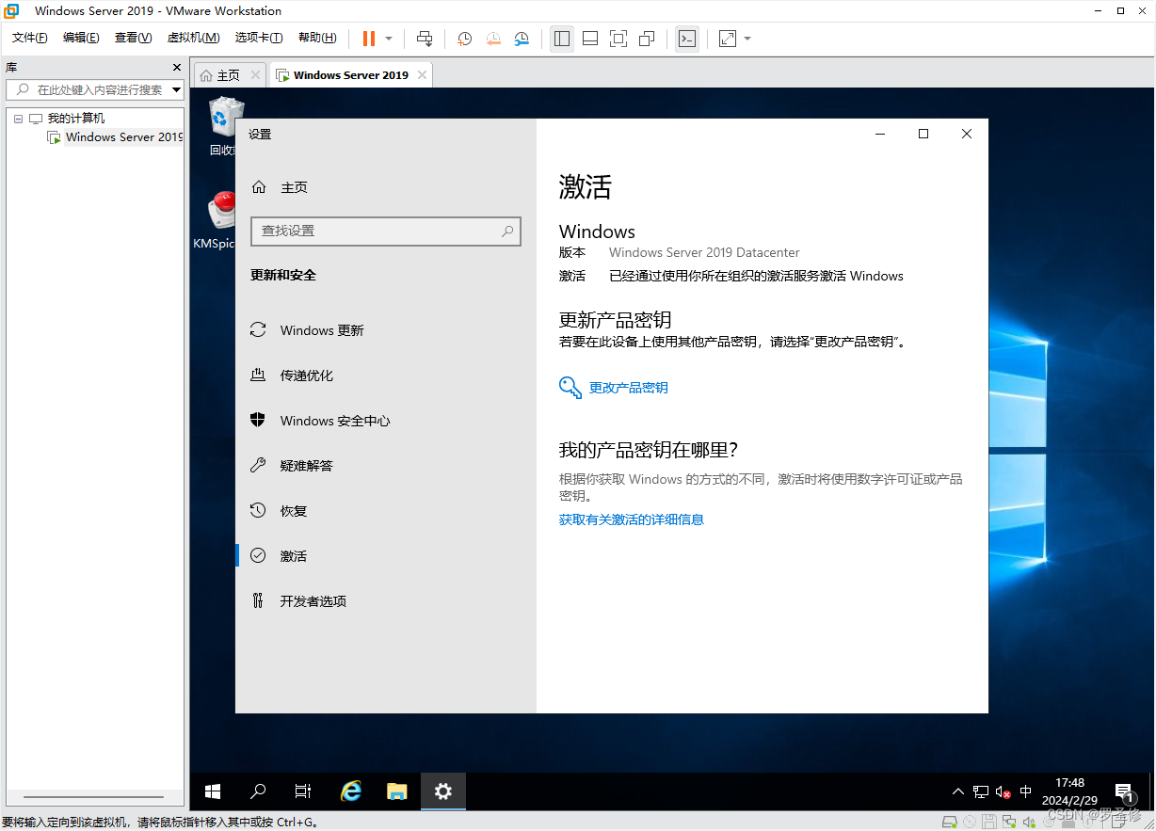Open the 编辑 menu
The width and height of the screenshot is (1156, 831).
pos(81,38)
